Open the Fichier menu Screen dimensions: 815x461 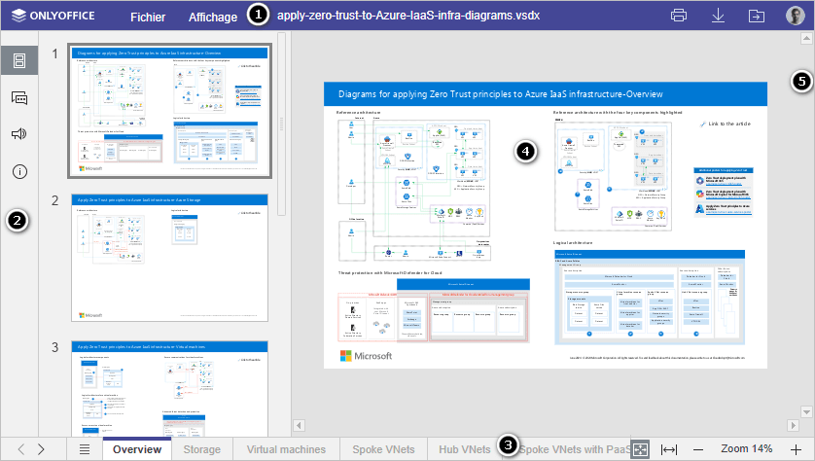148,18
